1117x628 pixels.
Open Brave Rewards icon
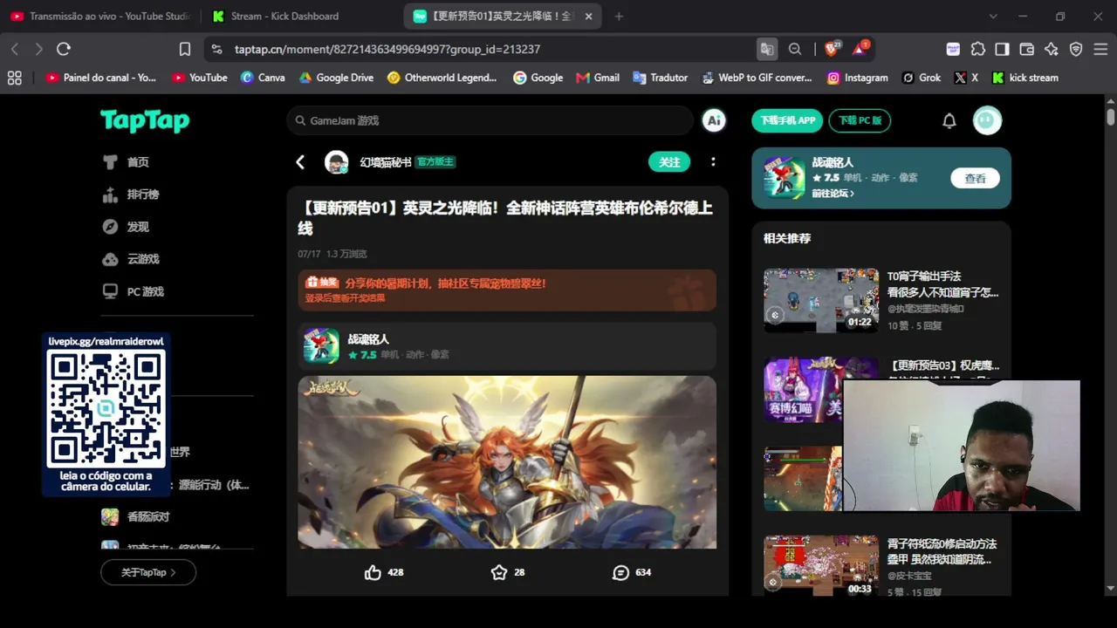pyautogui.click(x=860, y=49)
